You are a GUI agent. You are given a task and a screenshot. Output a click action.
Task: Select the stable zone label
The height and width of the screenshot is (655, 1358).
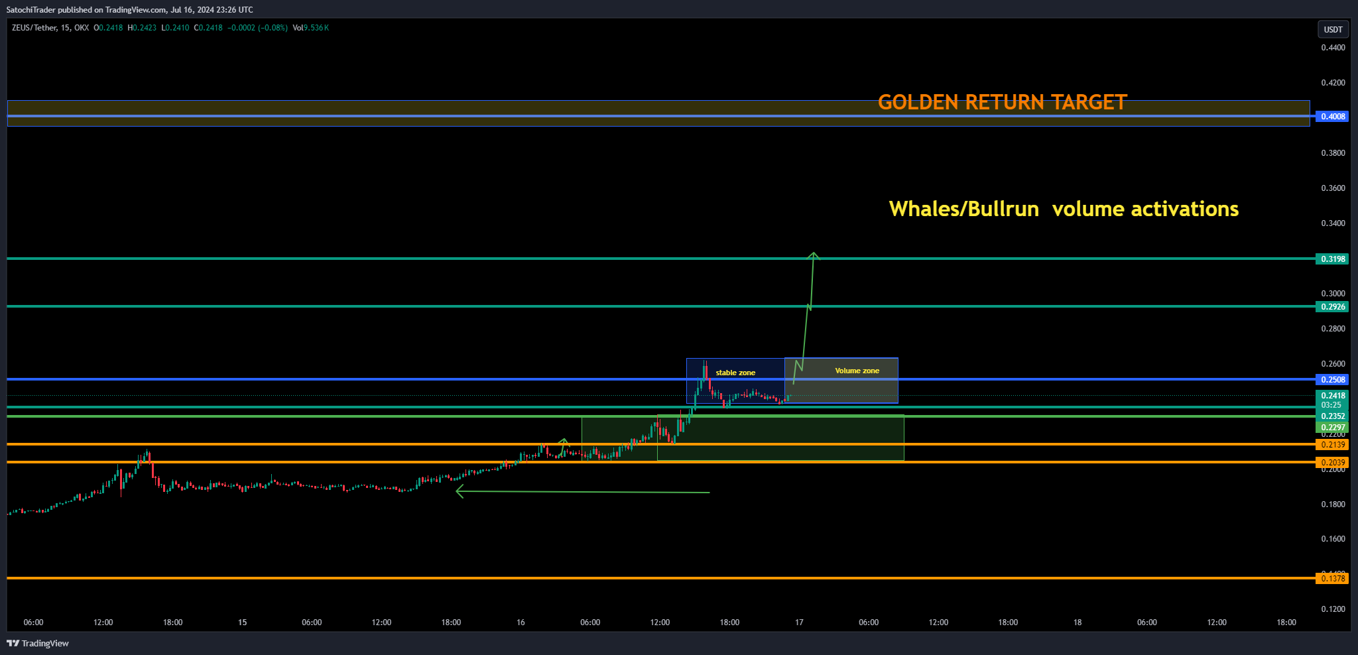click(735, 373)
